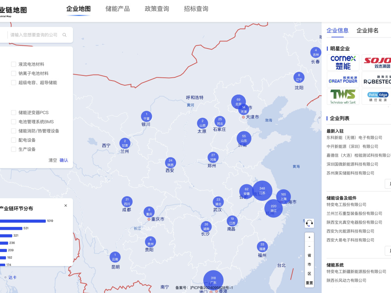This screenshot has height=293, width=391.
Task: Select the 重庆 8 map bubble
Action: point(149,212)
